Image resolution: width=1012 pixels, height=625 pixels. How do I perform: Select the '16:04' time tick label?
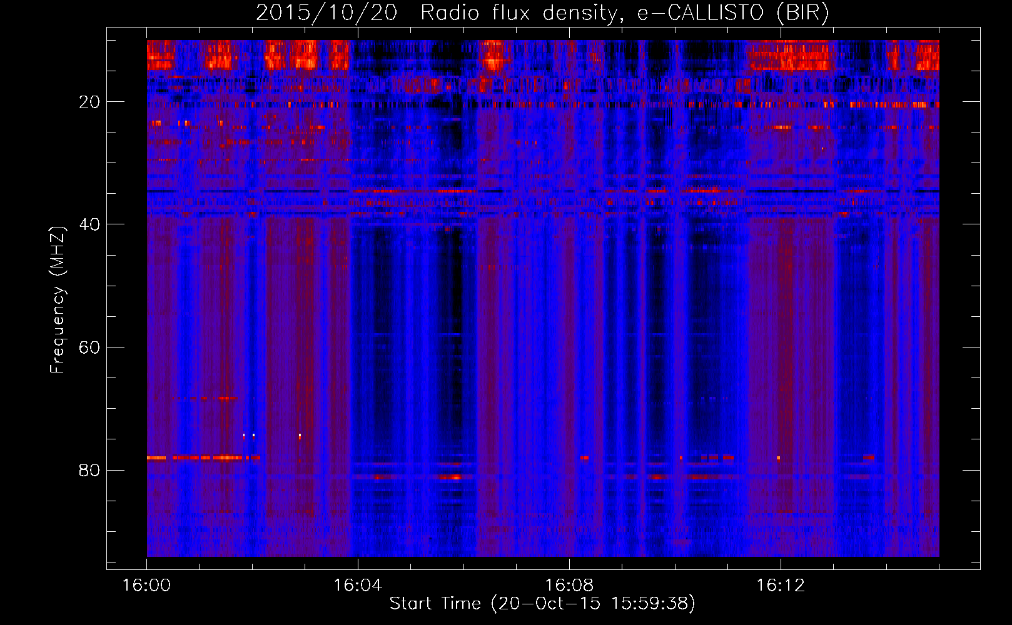(358, 586)
